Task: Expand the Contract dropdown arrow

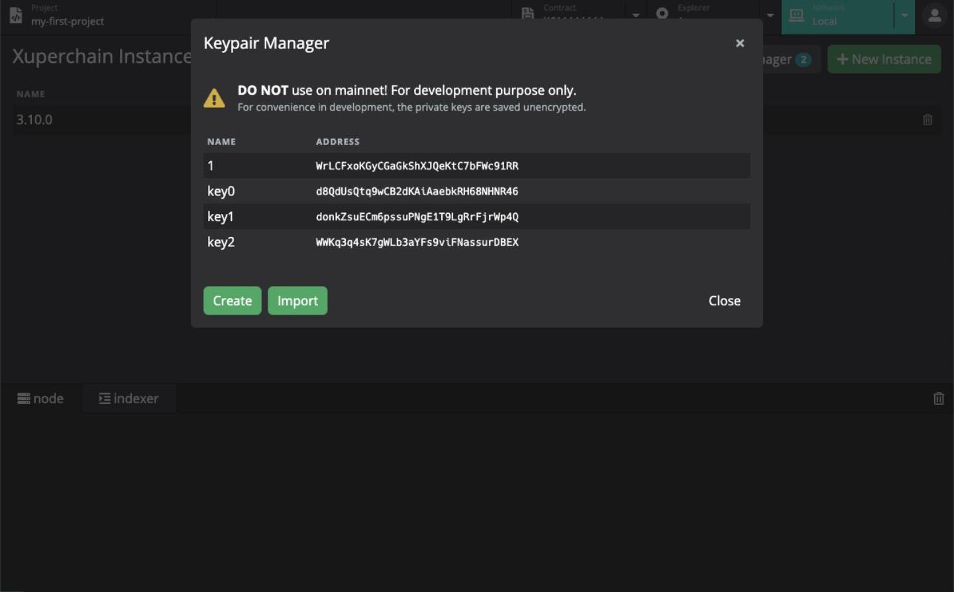Action: click(x=636, y=15)
